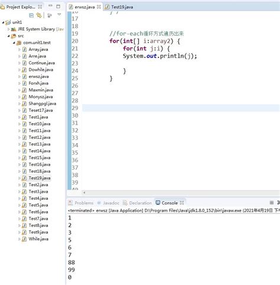
Task: Select erwsz.java in the package tree
Action: (x=38, y=76)
